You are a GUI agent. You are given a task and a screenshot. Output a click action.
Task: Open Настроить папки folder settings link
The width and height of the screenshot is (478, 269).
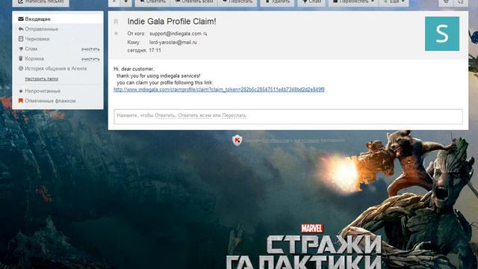point(42,78)
